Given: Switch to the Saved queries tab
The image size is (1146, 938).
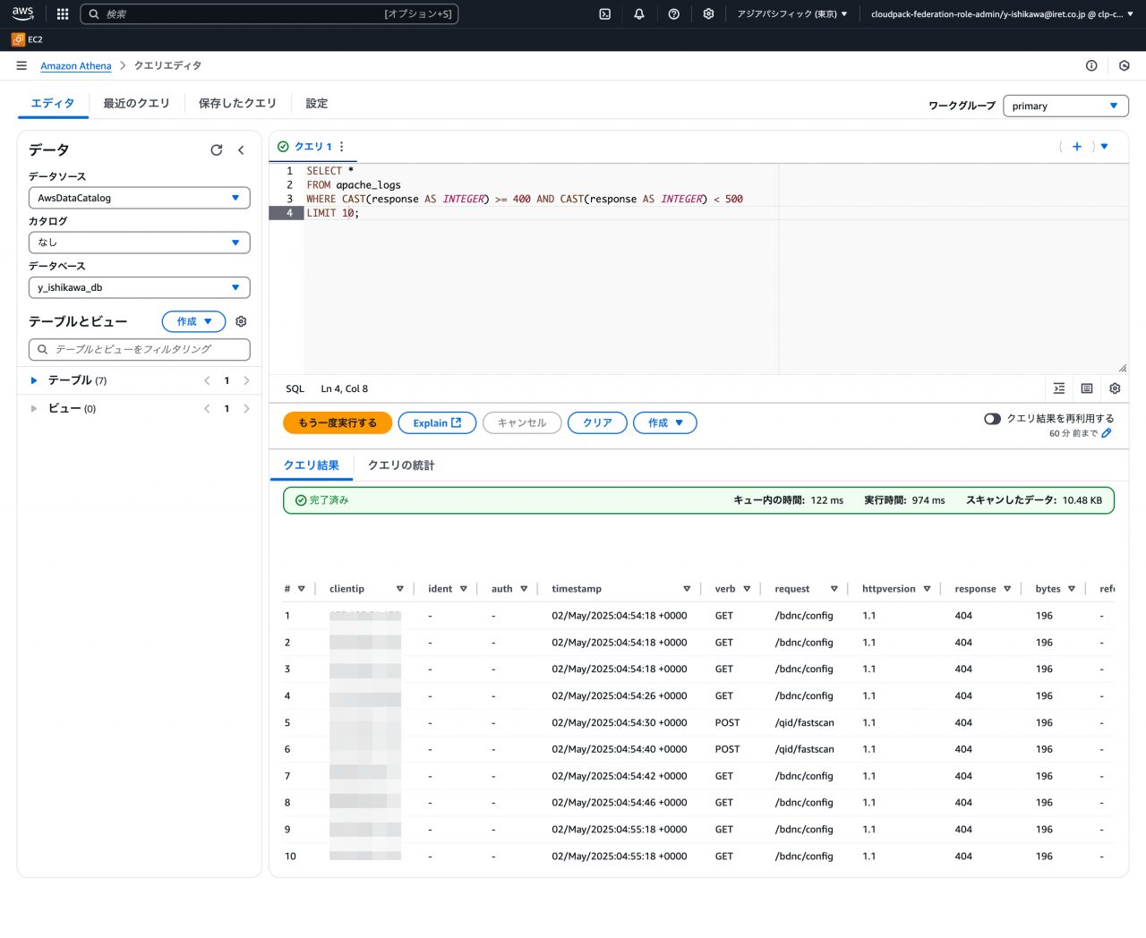Looking at the screenshot, I should [x=237, y=103].
